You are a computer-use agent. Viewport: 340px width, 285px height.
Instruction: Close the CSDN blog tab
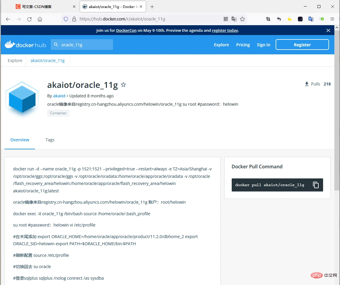point(74,7)
